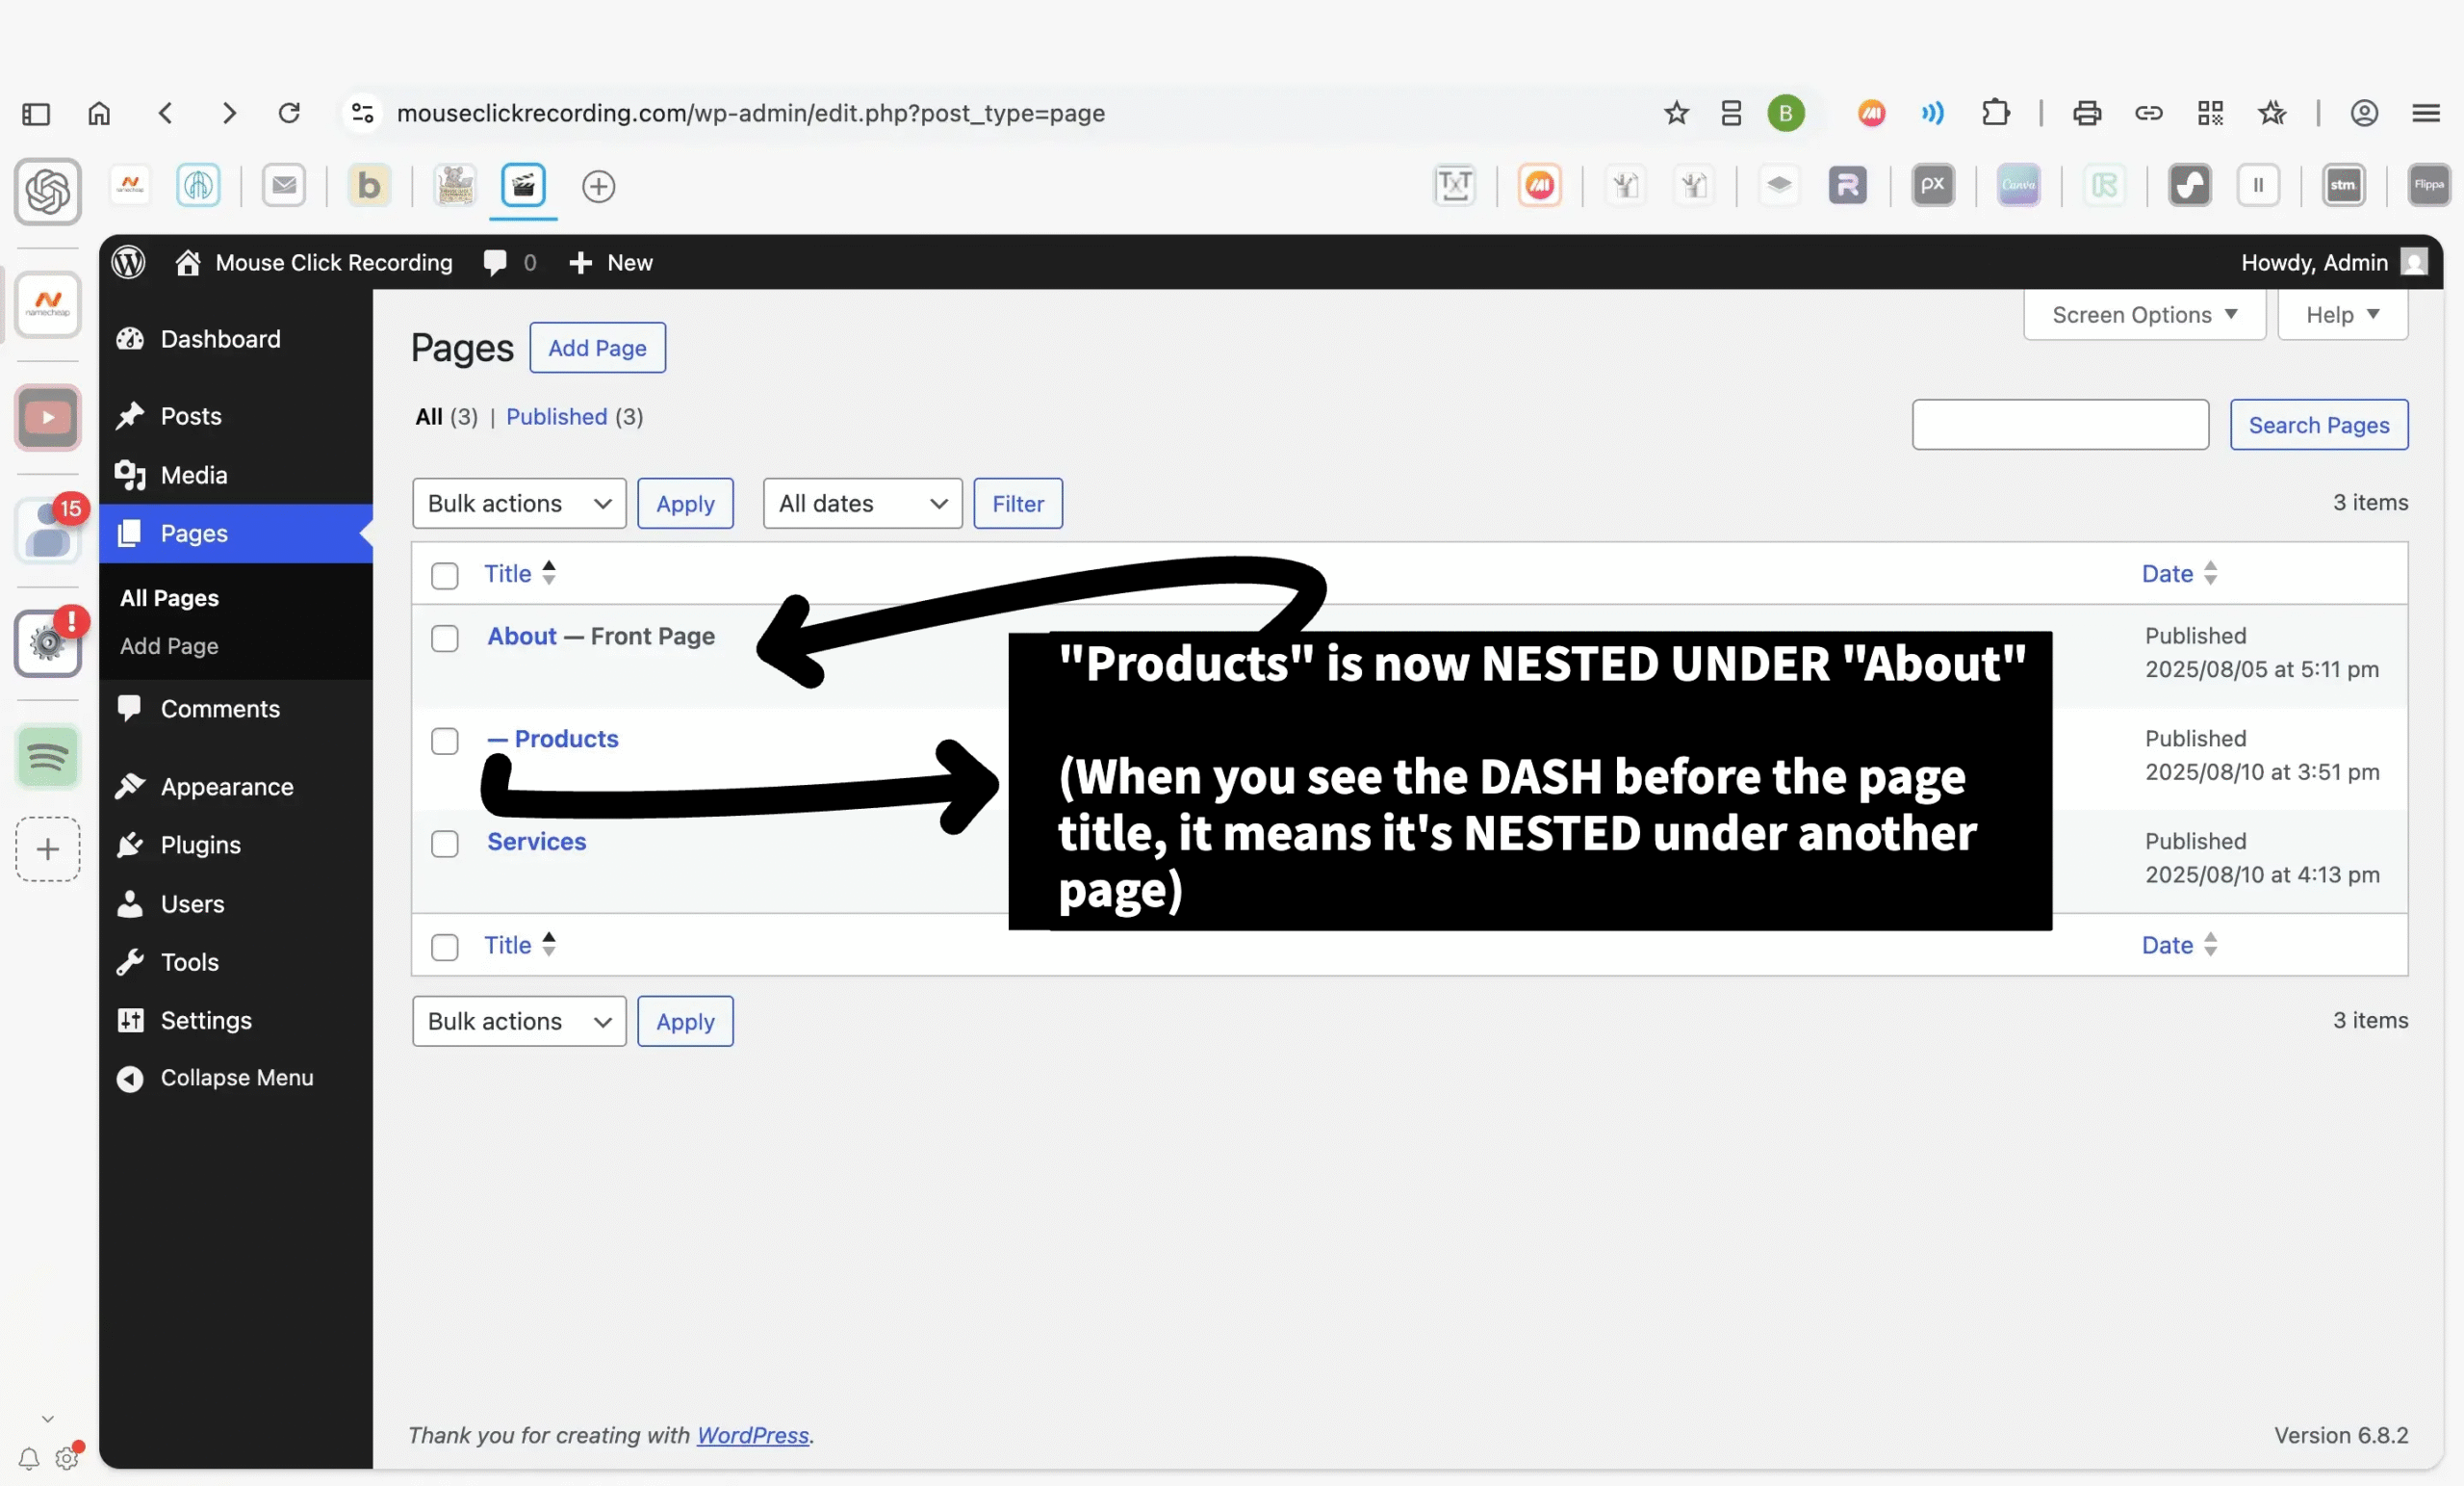The height and width of the screenshot is (1486, 2464).
Task: Open the Products page link
Action: (x=565, y=739)
